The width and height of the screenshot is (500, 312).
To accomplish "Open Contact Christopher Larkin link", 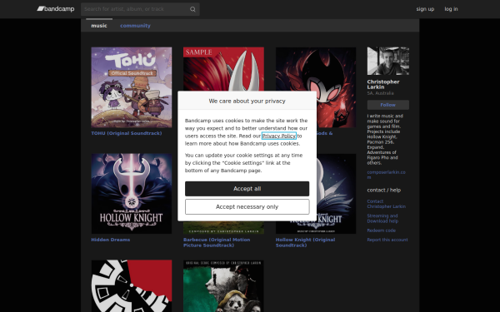I will click(x=386, y=204).
